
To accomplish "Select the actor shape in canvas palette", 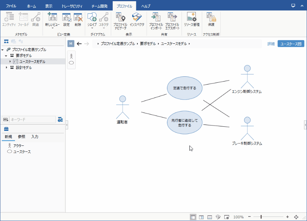I will pyautogui.click(x=71, y=56).
